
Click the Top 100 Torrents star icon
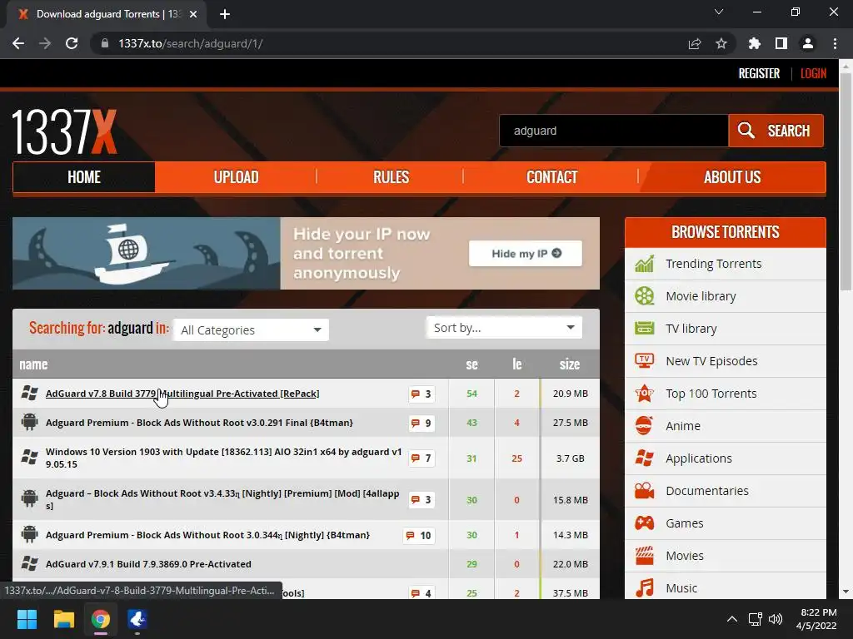point(644,394)
